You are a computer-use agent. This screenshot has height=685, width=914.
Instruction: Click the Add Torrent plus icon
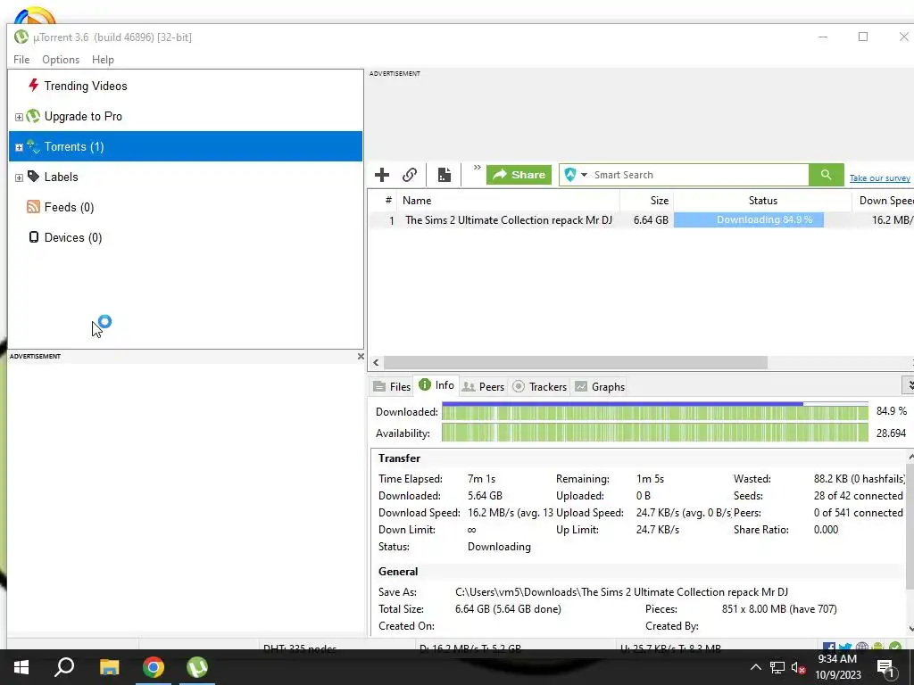coord(382,175)
